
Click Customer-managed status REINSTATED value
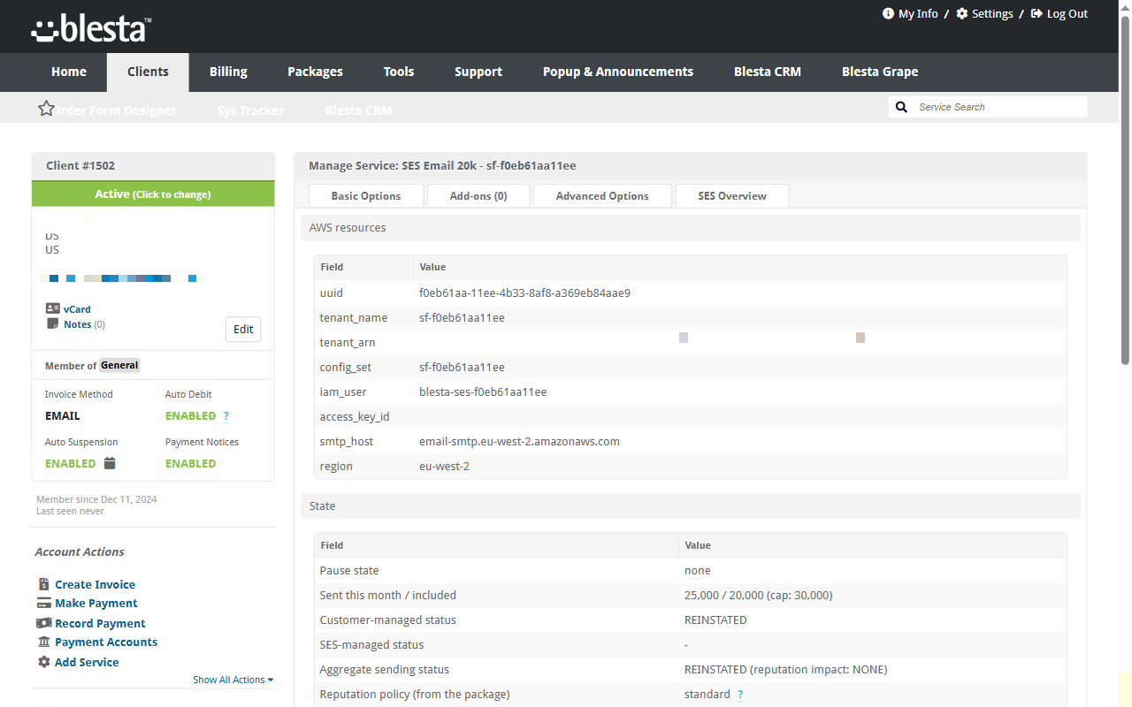[715, 620]
